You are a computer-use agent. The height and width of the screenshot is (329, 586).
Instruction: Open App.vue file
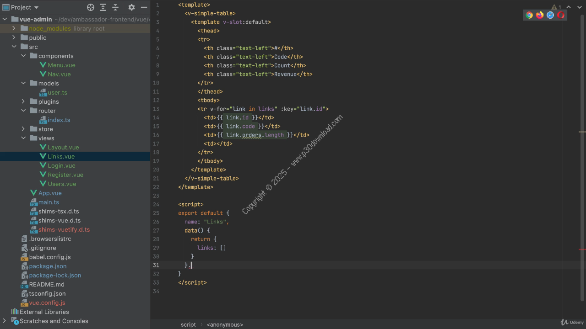pyautogui.click(x=50, y=193)
